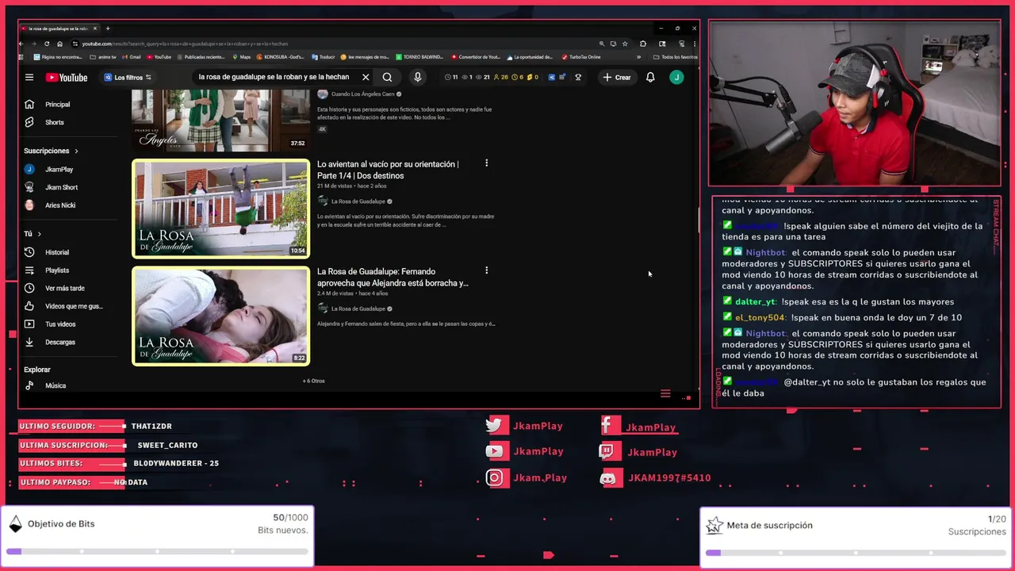
Task: Open Cuando Los Ángeles Caen channel
Action: coord(362,94)
